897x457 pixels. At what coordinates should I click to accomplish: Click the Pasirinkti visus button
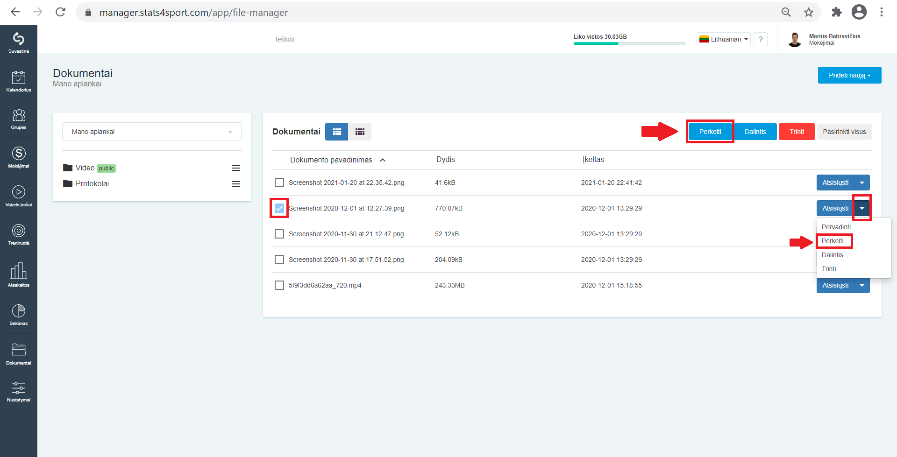coord(844,132)
